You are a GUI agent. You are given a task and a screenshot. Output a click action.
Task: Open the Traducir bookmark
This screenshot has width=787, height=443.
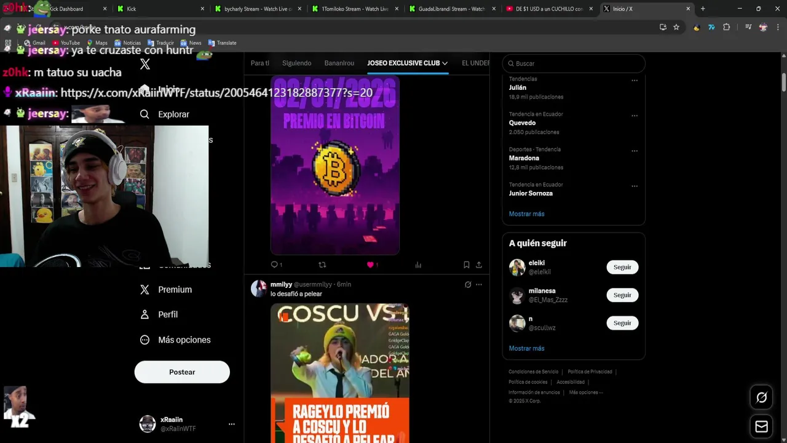[160, 43]
